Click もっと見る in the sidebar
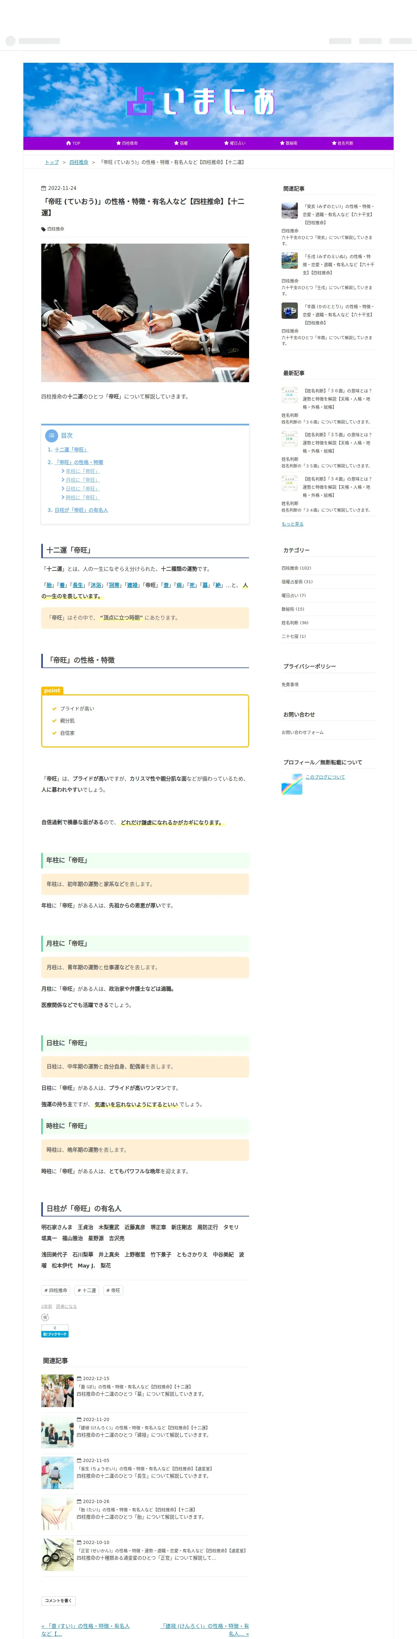 (x=292, y=524)
